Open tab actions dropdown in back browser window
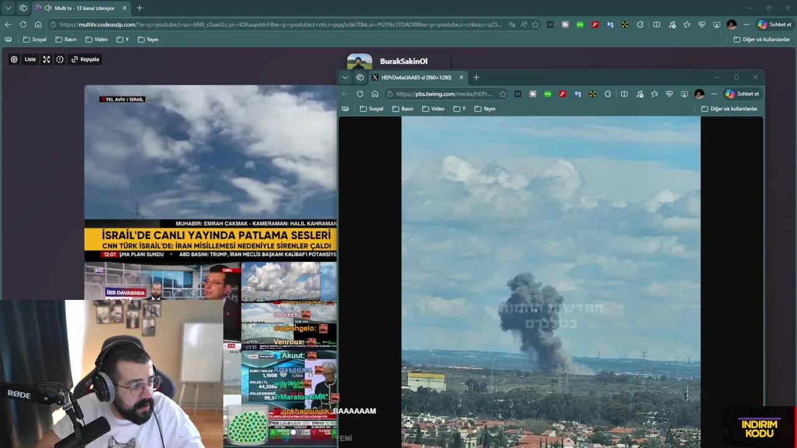The height and width of the screenshot is (448, 797). coord(8,8)
